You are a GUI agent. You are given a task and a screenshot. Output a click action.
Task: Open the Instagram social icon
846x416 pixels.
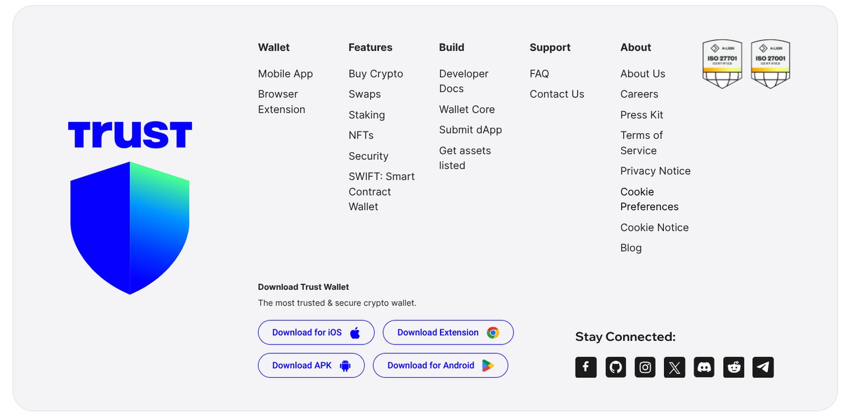645,367
